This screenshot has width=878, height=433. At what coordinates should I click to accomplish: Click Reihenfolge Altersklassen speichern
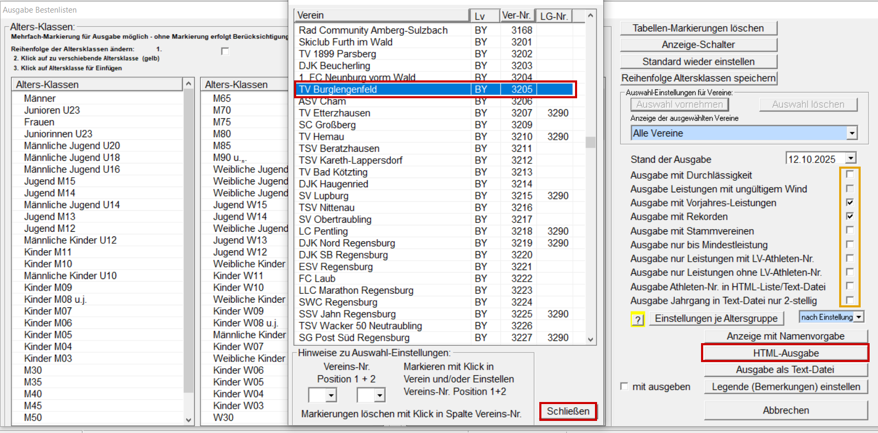click(698, 78)
